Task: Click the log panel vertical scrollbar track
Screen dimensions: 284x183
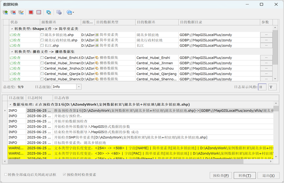Action: tap(276, 132)
